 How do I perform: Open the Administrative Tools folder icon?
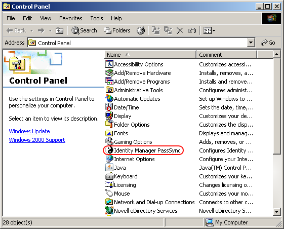[109, 90]
